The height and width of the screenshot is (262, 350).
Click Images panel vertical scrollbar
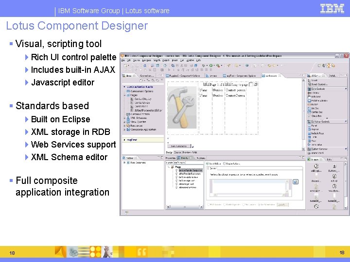point(346,186)
